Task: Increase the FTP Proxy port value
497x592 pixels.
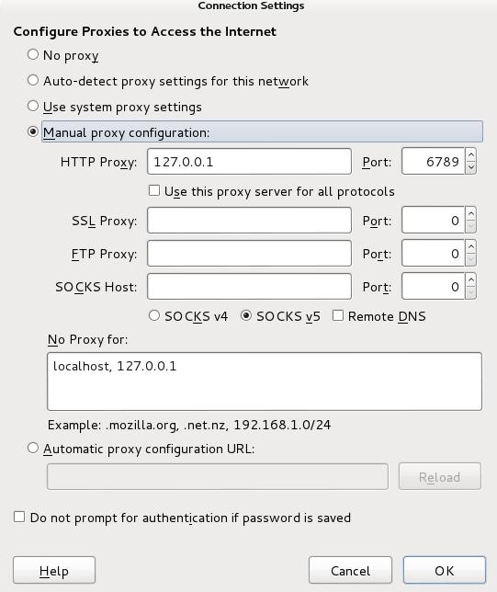Action: (x=470, y=247)
